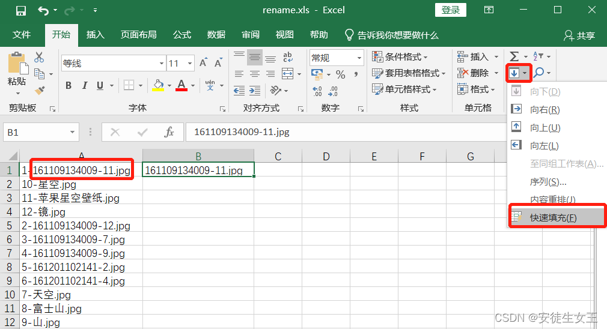Viewport: 607px width, 329px height.
Task: Select 向右(R) fill right menu item
Action: pyautogui.click(x=557, y=110)
